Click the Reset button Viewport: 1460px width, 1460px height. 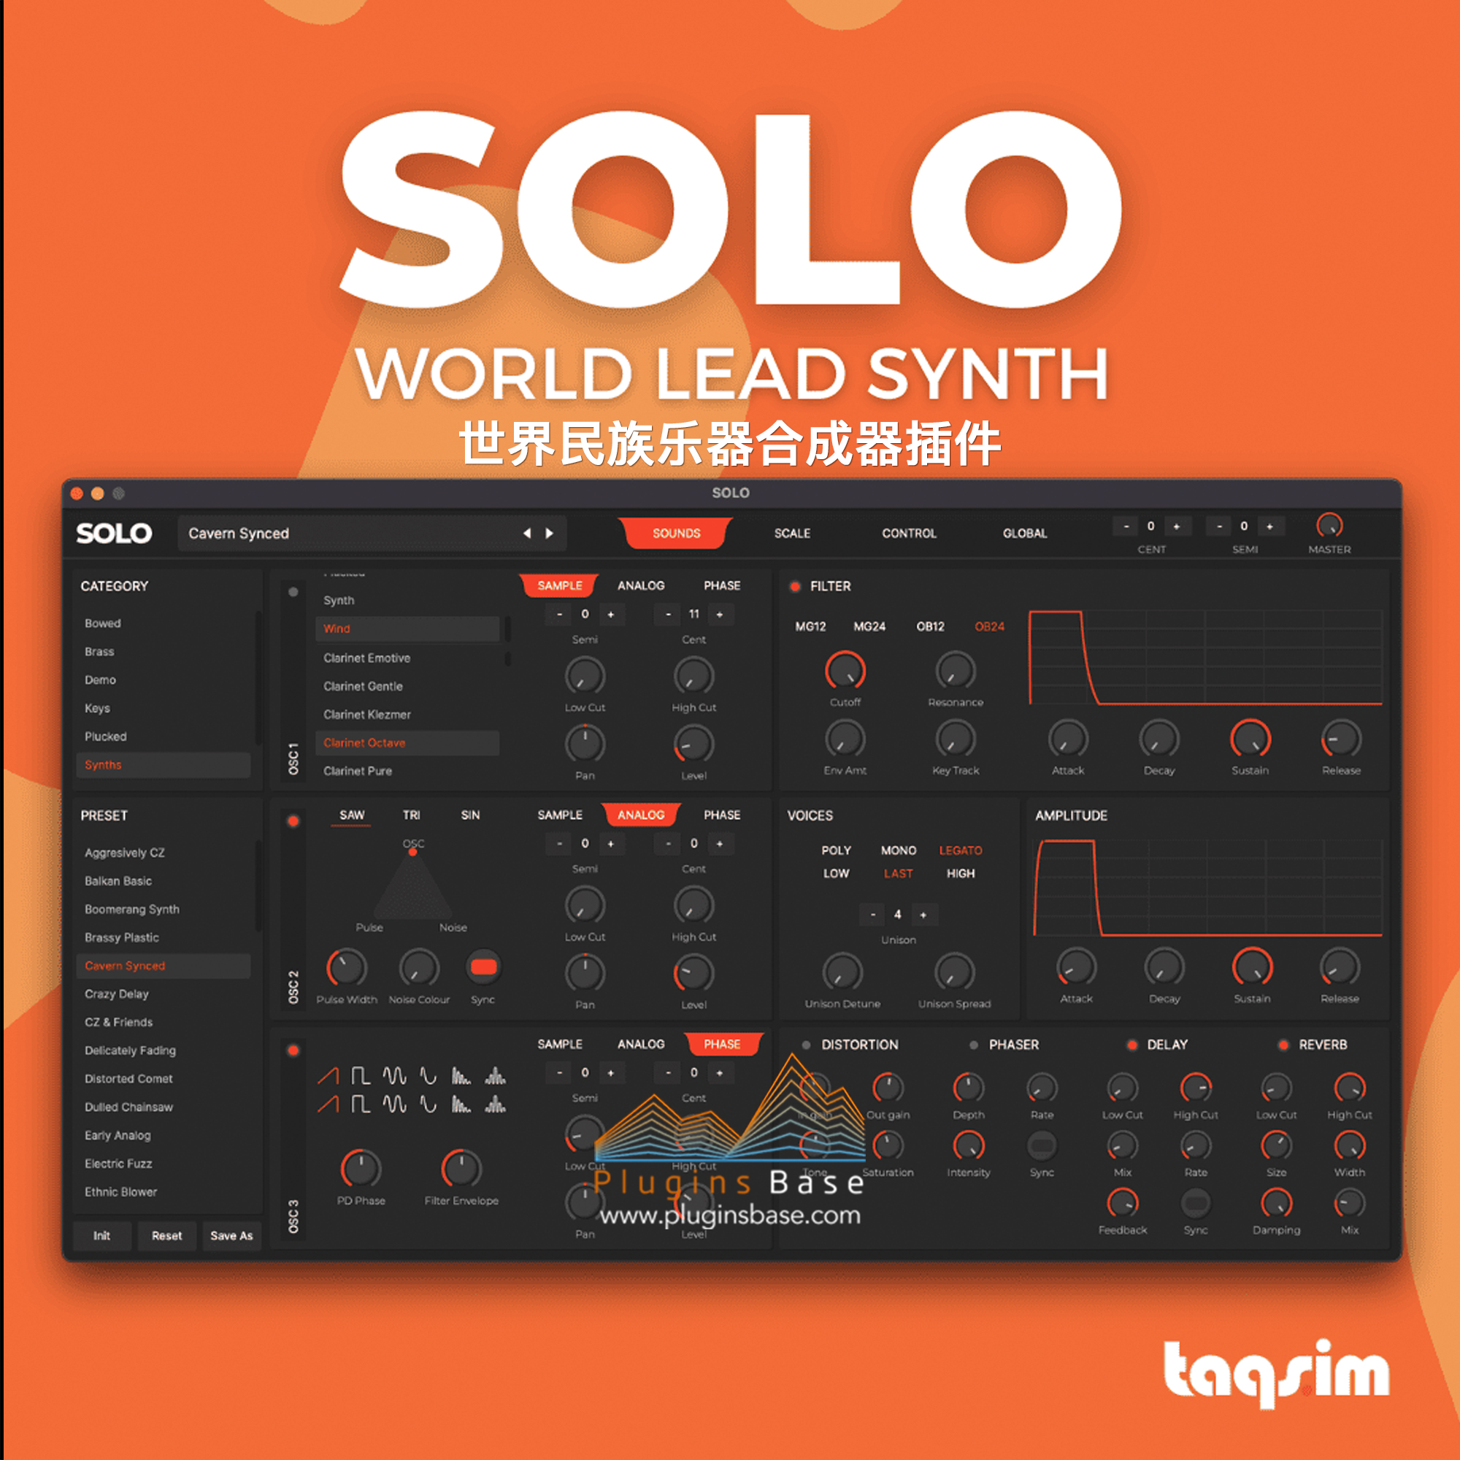tap(166, 1236)
